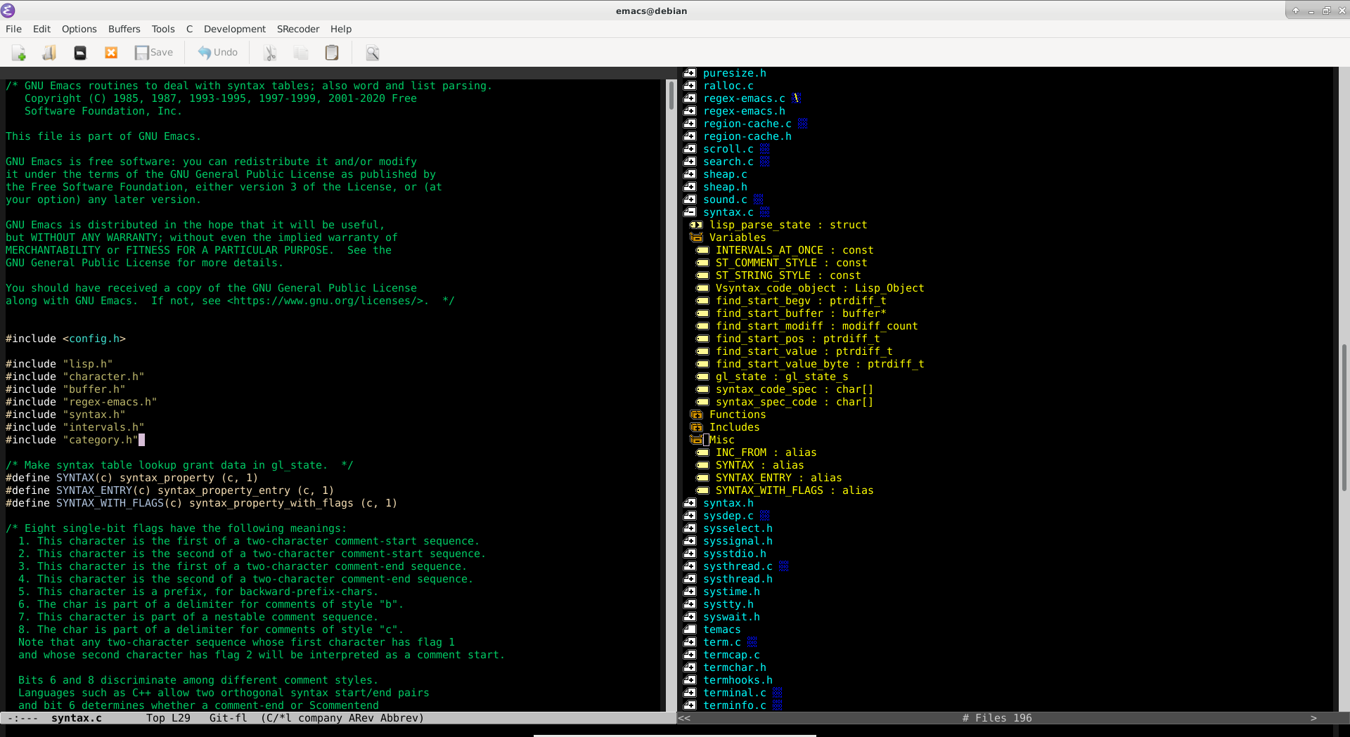Image resolution: width=1350 pixels, height=737 pixels.
Task: Paste from the clipboard toolbar icon
Action: click(331, 53)
